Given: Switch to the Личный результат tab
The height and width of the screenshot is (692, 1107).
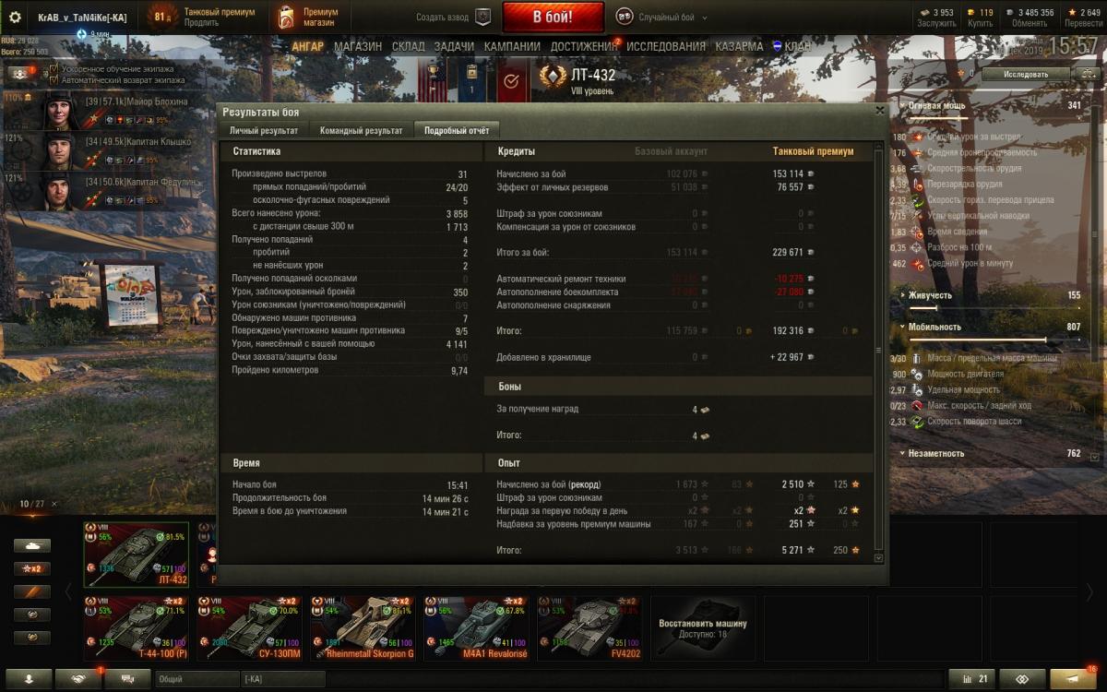Looking at the screenshot, I should tap(264, 131).
